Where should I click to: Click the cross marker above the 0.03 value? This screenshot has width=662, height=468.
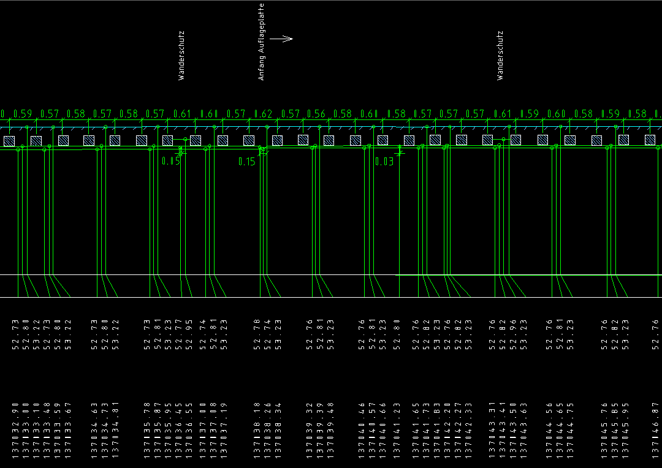coord(400,152)
